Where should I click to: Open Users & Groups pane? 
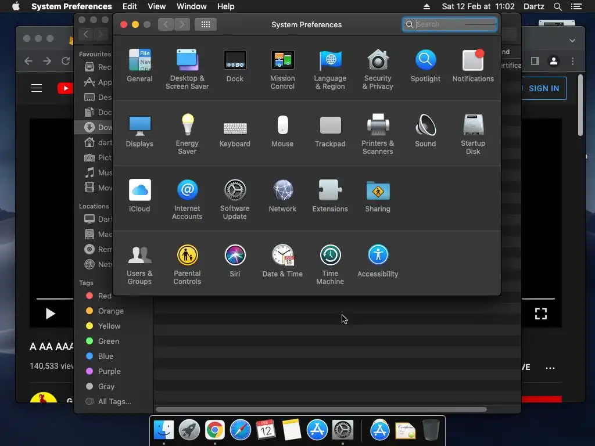(x=139, y=265)
